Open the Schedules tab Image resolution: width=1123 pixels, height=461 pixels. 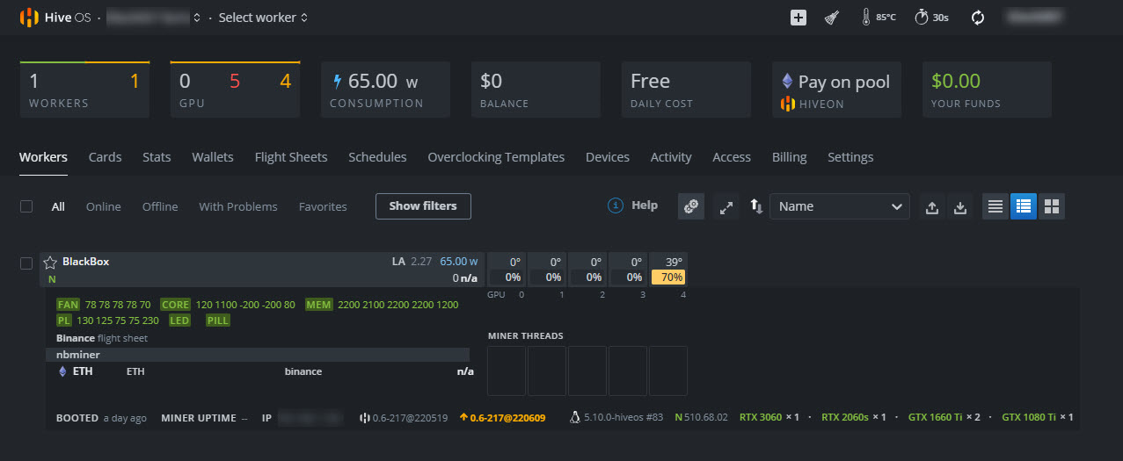click(x=377, y=157)
